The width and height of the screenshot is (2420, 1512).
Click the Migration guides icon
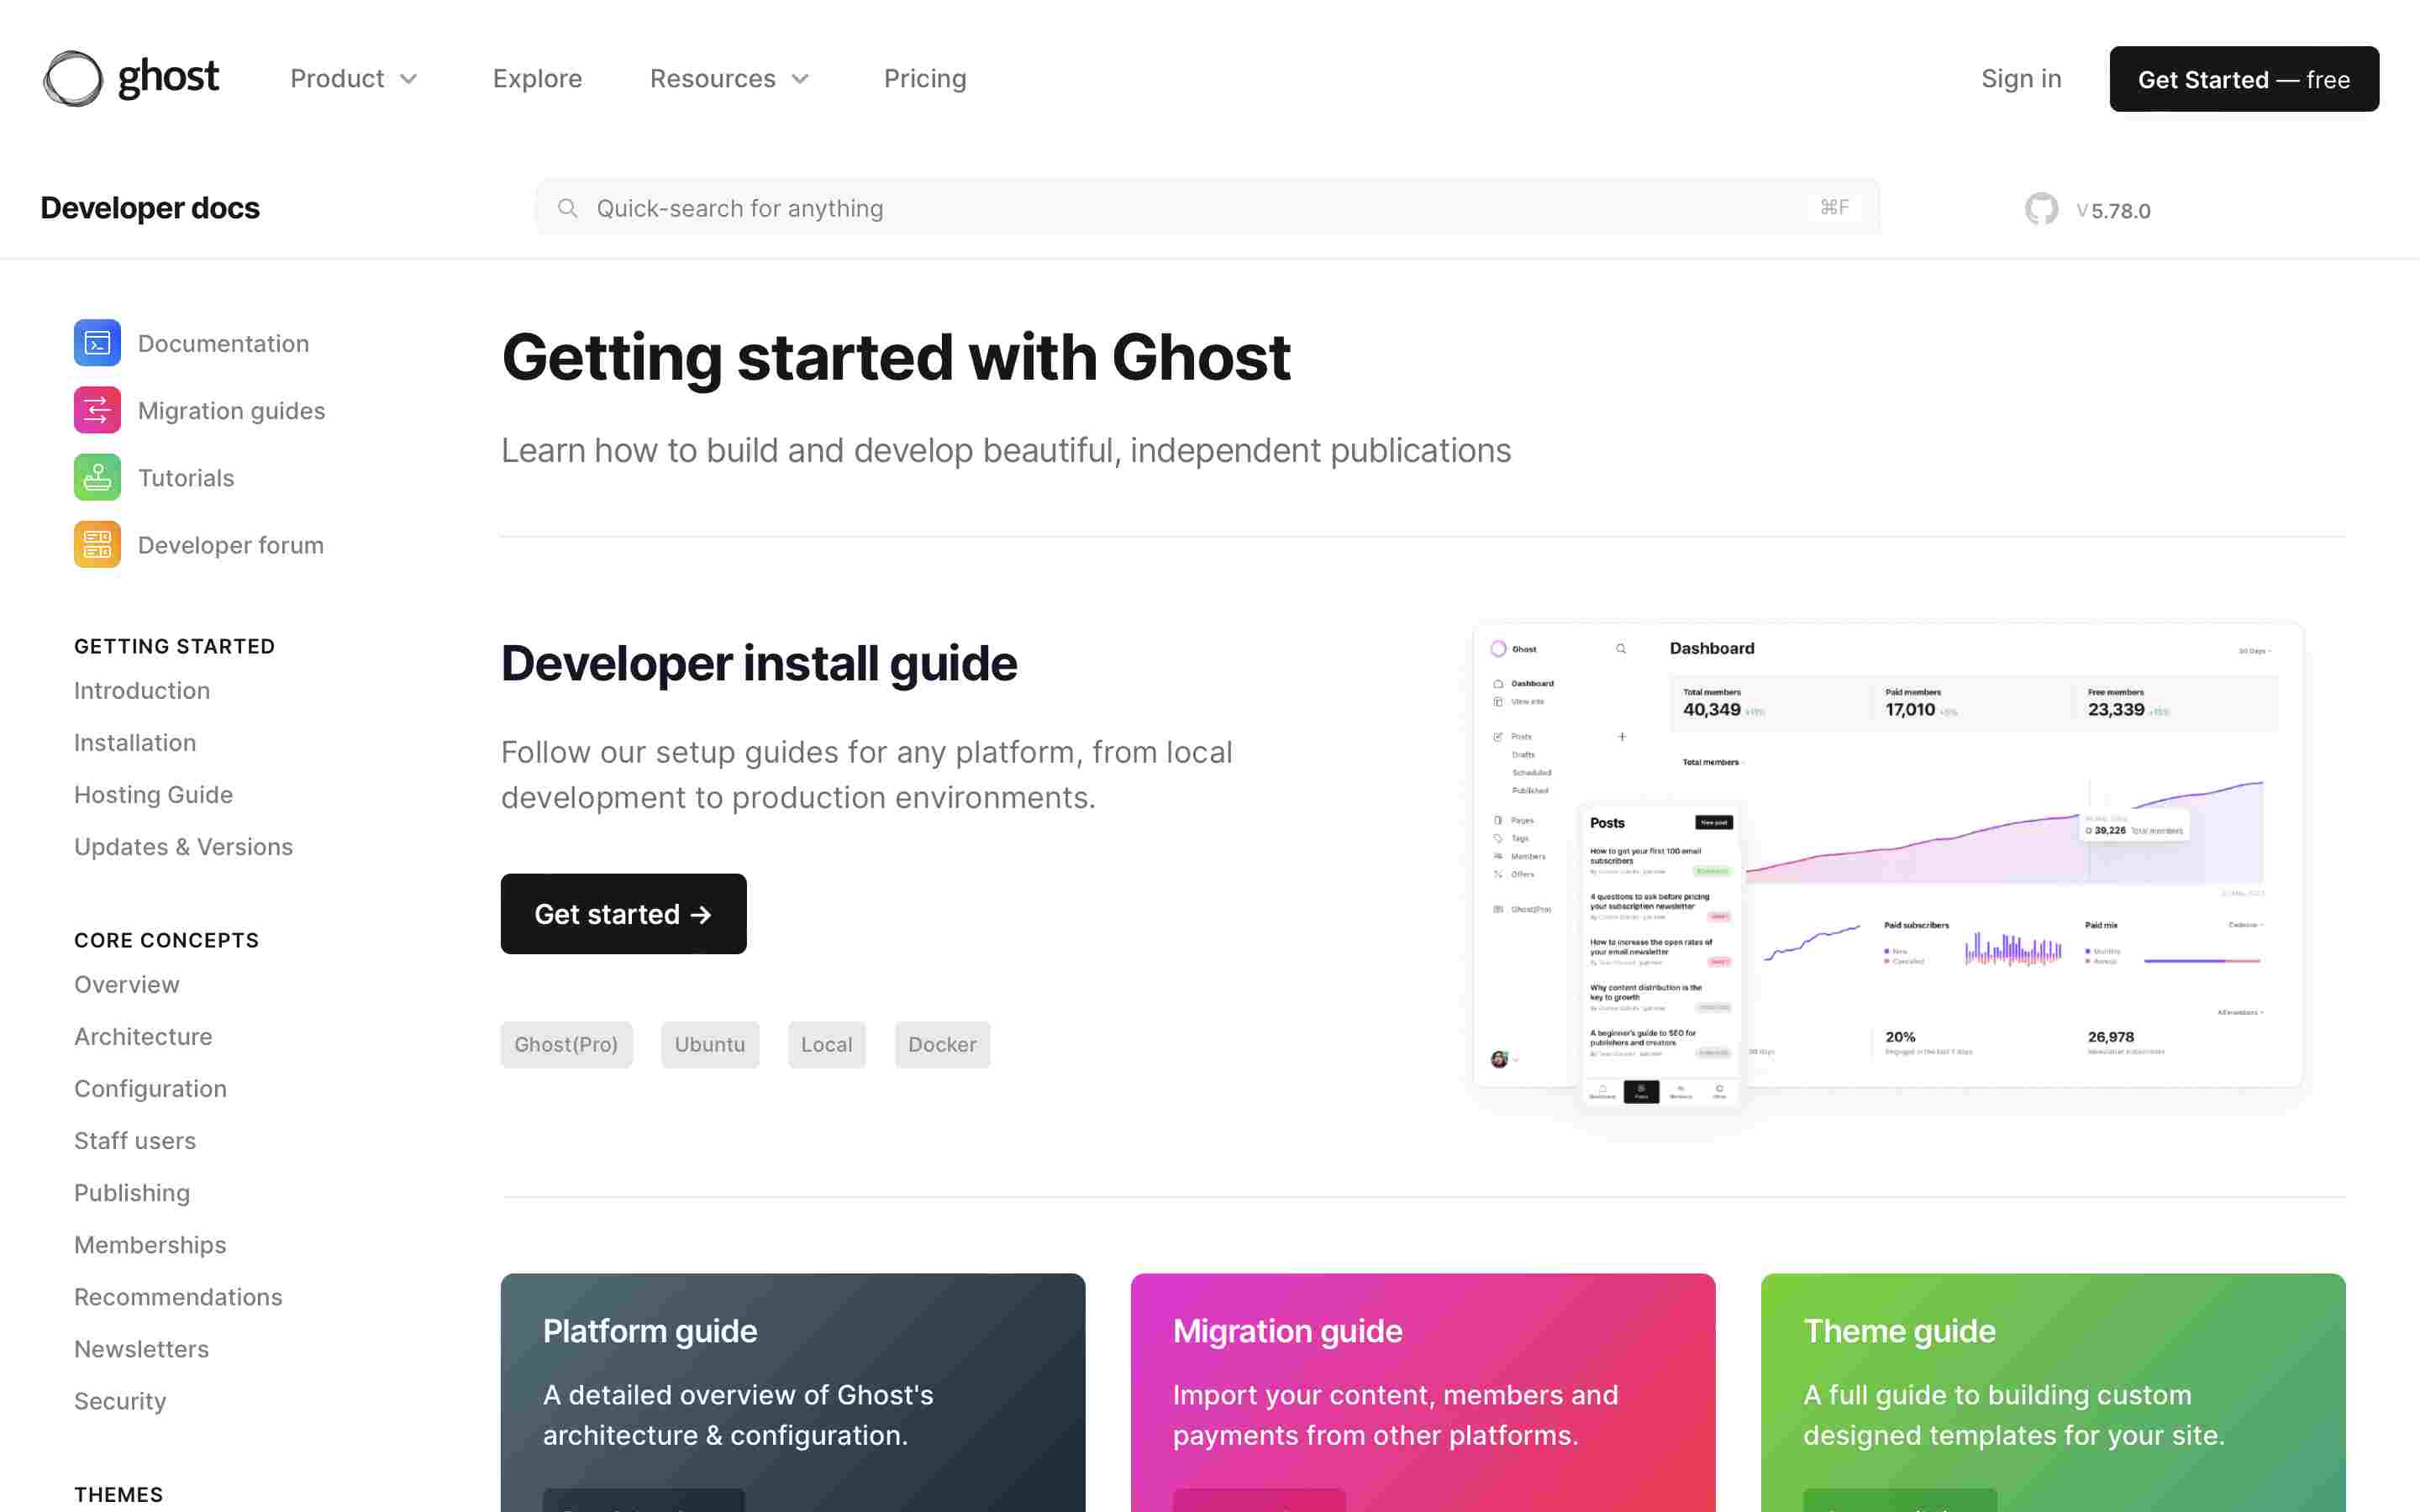click(x=96, y=409)
